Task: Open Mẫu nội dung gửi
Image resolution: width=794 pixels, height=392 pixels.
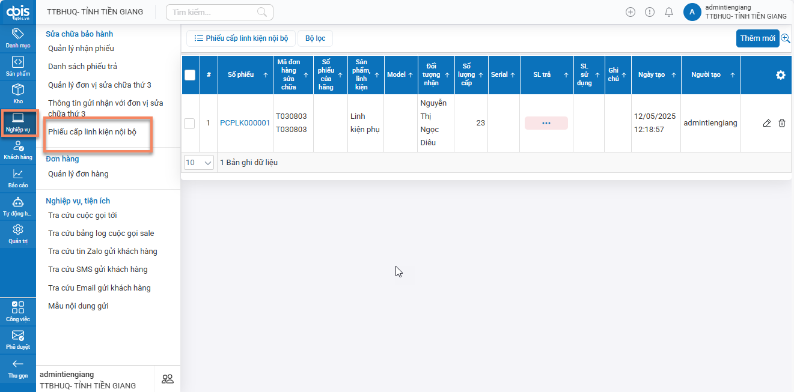Action: (78, 306)
